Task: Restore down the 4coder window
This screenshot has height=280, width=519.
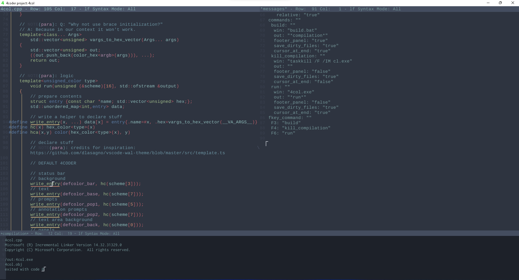Action: (500, 3)
